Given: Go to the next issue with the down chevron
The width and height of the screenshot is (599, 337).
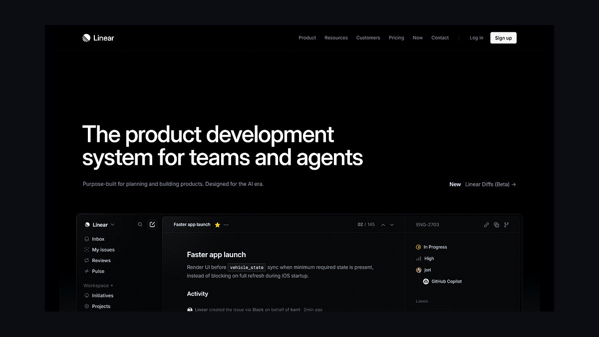Looking at the screenshot, I should [392, 225].
